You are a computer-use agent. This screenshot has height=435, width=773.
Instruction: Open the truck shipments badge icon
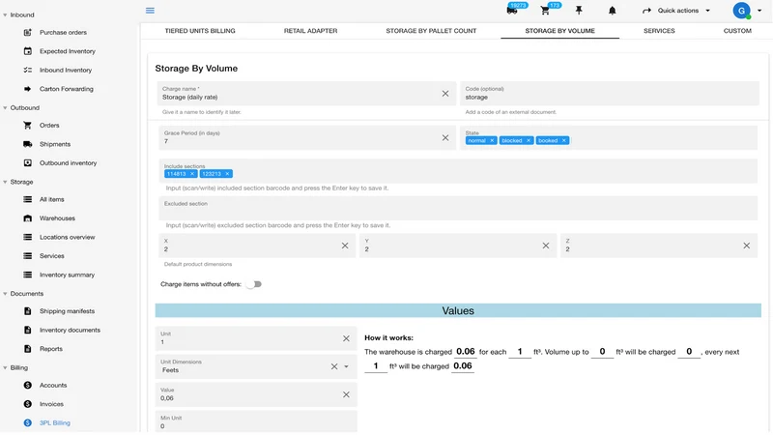coord(512,11)
